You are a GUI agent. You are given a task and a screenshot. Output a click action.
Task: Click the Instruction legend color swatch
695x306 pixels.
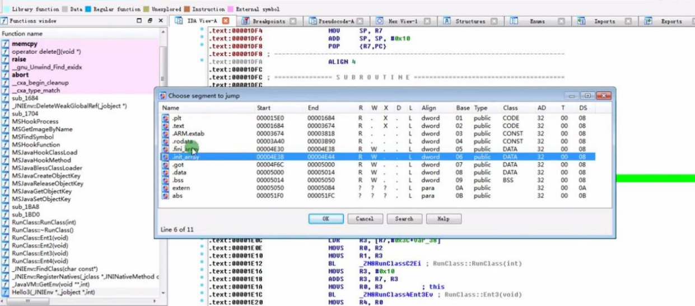[x=188, y=9]
